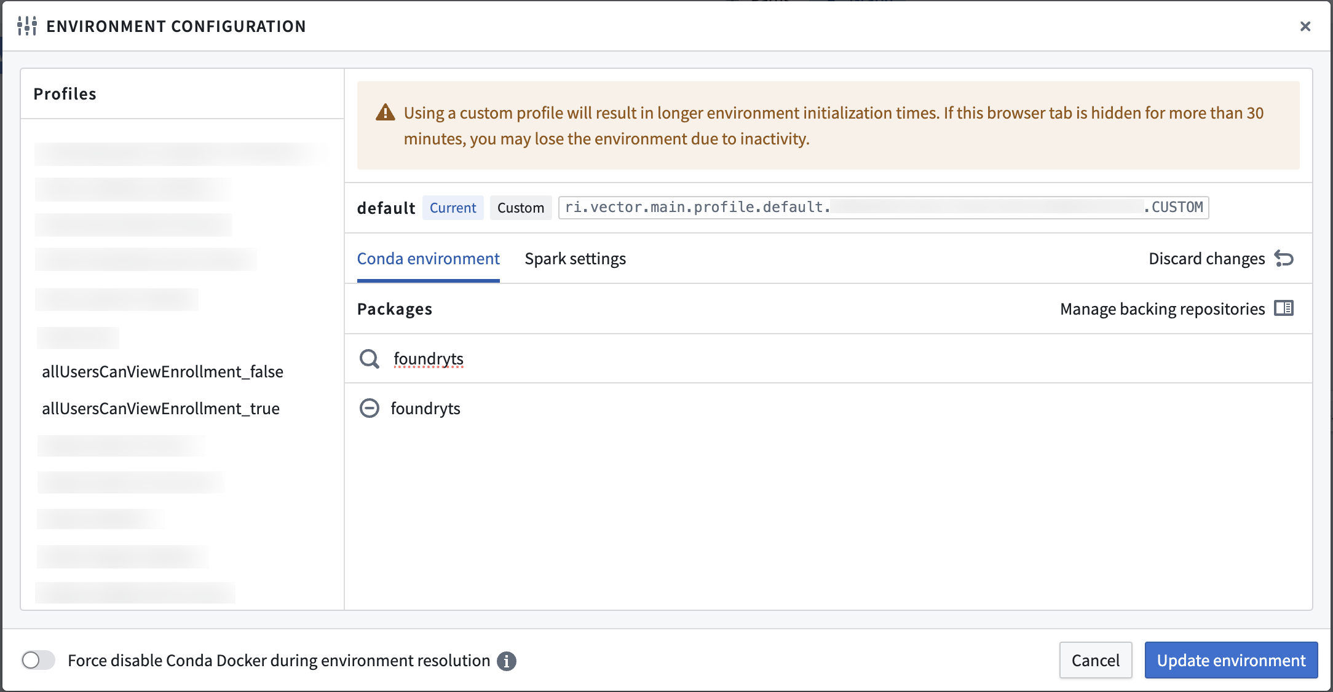The height and width of the screenshot is (692, 1333).
Task: Focus the package search field containing foundryts
Action: point(828,359)
